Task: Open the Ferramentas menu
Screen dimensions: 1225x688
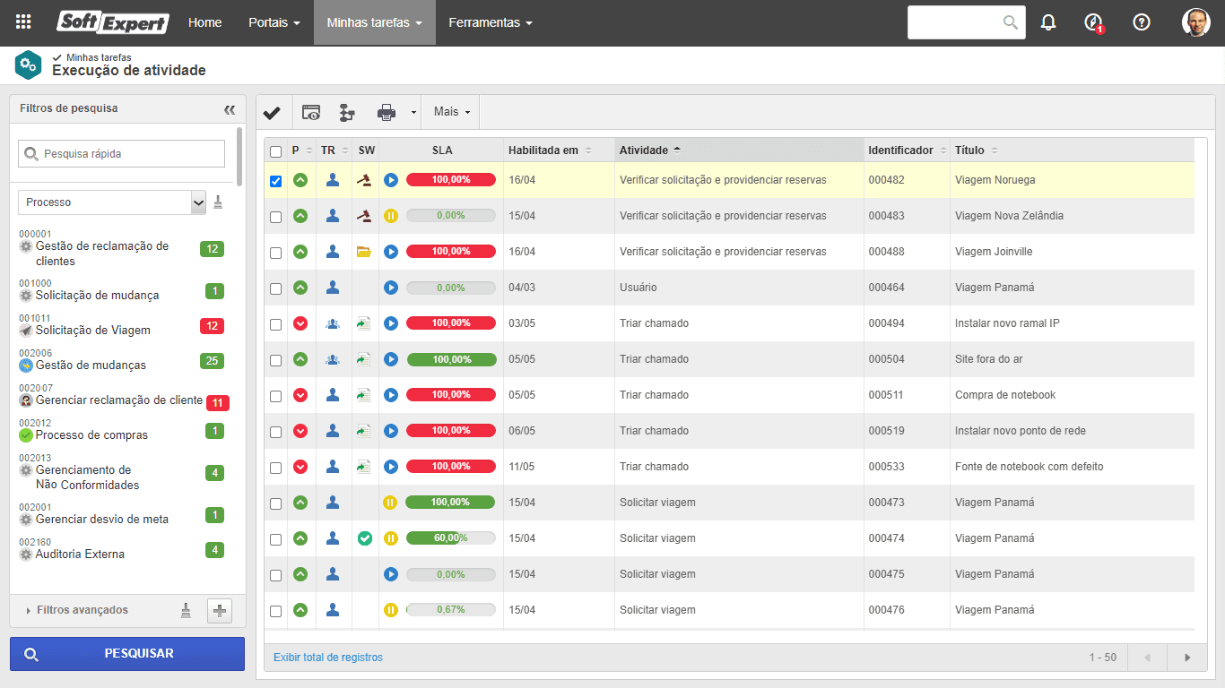Action: [491, 22]
